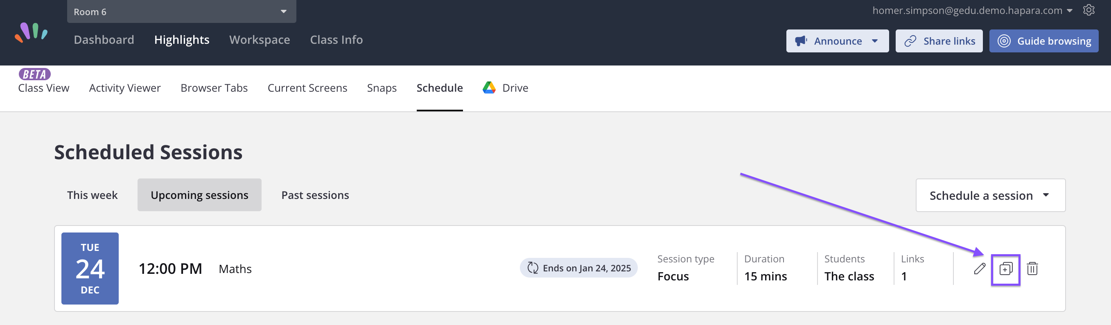1111x325 pixels.
Task: Click the Share links button
Action: click(x=939, y=41)
